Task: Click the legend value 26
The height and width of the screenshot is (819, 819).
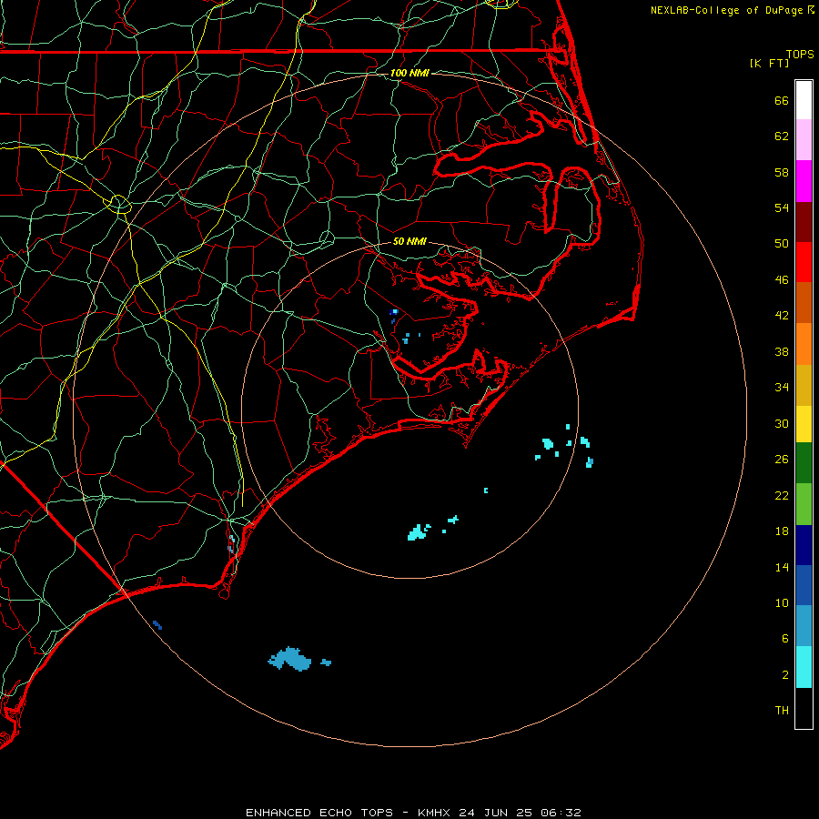Action: (782, 460)
